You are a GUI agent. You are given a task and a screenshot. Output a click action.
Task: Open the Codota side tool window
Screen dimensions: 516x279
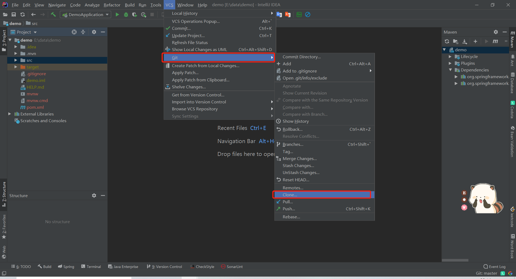click(513, 110)
